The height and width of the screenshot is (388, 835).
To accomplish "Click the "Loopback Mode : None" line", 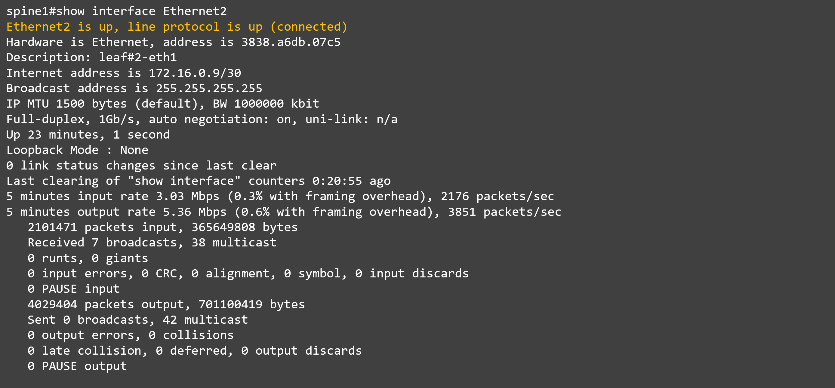I will [x=77, y=150].
